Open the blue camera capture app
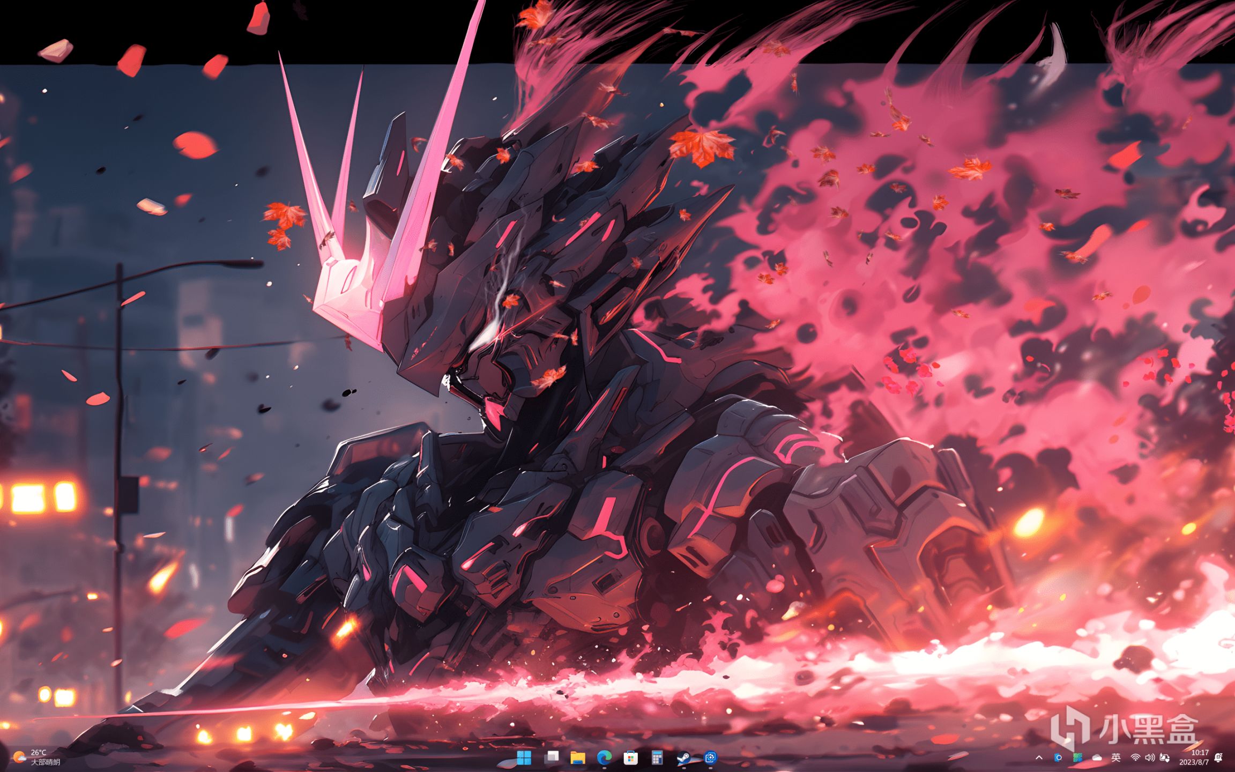The width and height of the screenshot is (1235, 772). coord(710,758)
